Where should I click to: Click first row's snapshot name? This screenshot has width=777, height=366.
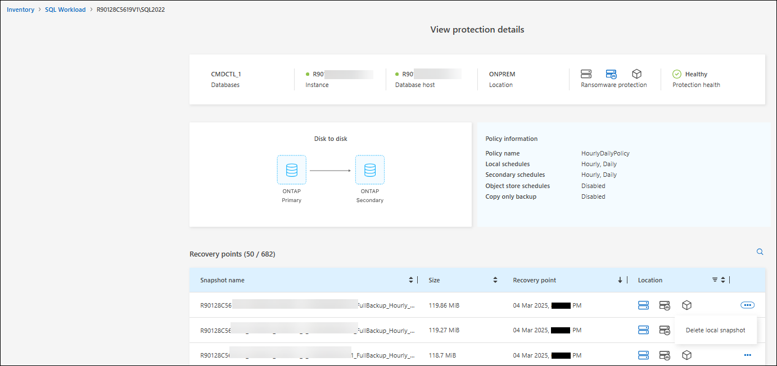[x=307, y=305]
